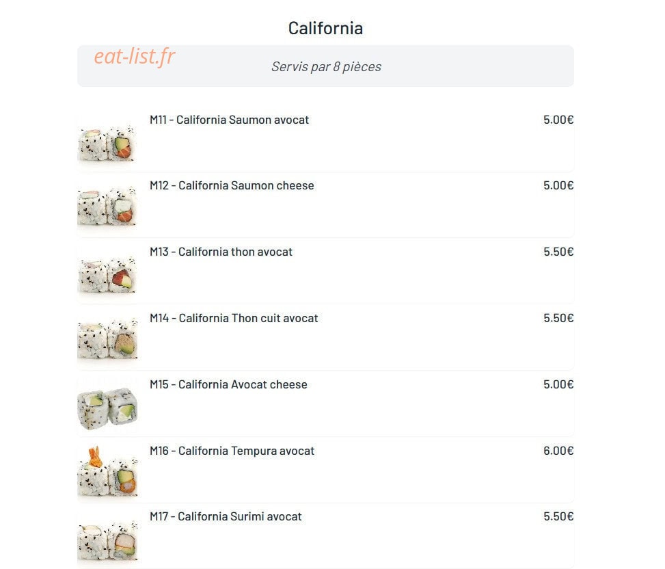Select M14 - California Thon cuit avocat text
The image size is (665, 569).
[x=234, y=318]
